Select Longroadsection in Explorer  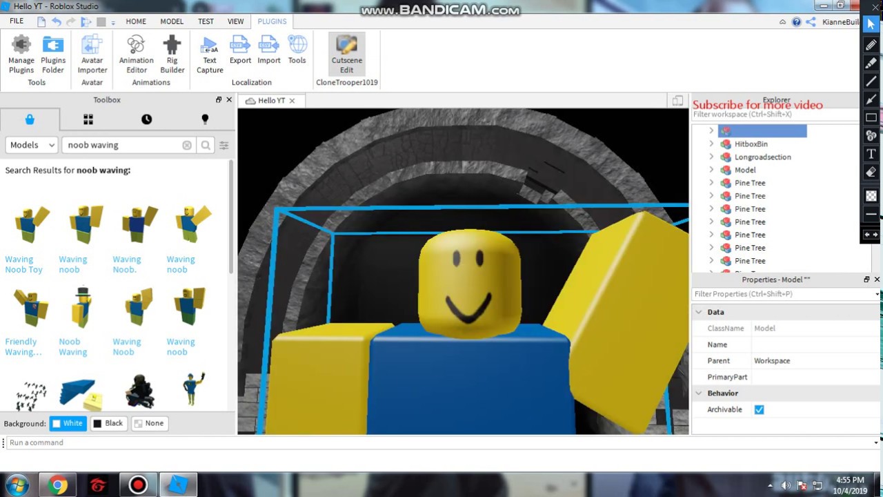[x=762, y=157]
